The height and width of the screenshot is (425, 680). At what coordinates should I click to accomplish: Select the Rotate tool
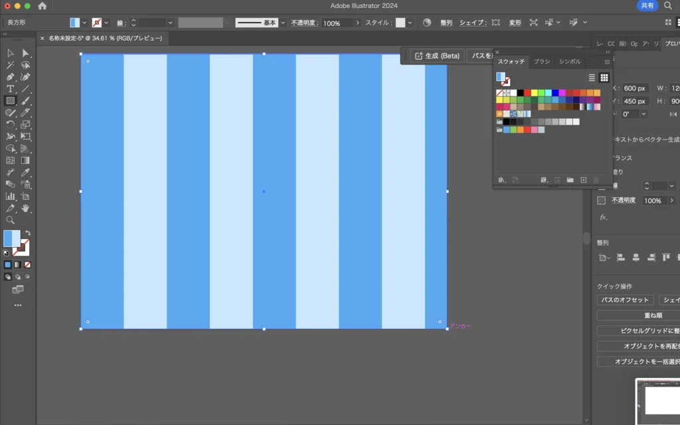point(11,125)
